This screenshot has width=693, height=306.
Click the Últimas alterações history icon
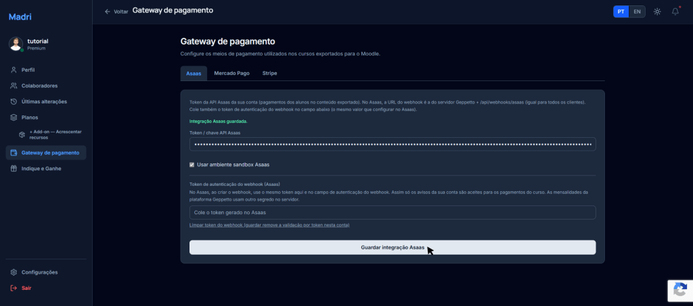[14, 101]
